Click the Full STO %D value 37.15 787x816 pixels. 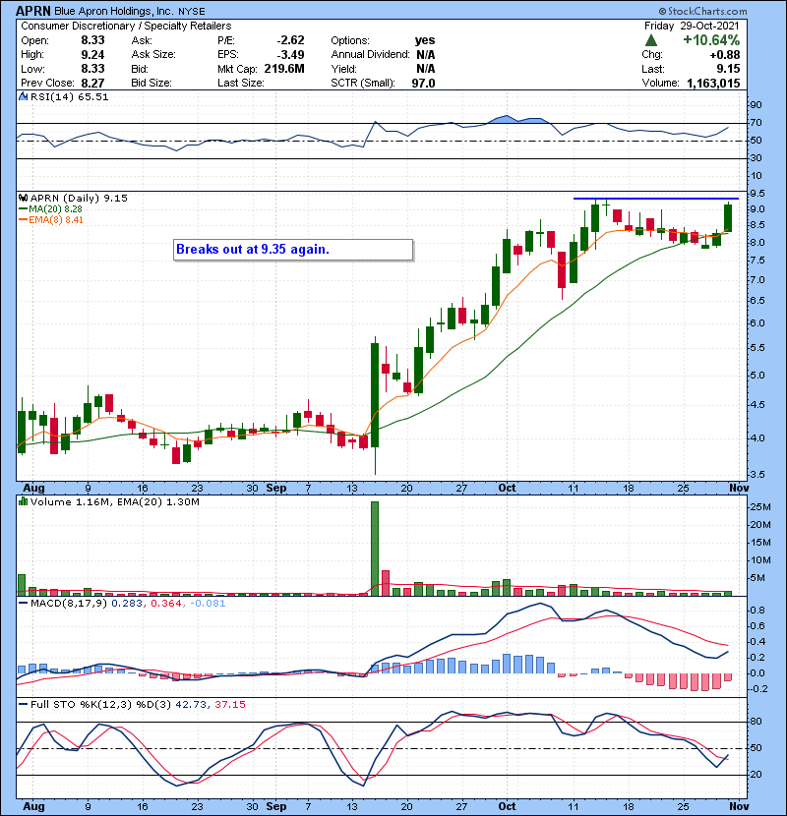pyautogui.click(x=229, y=704)
